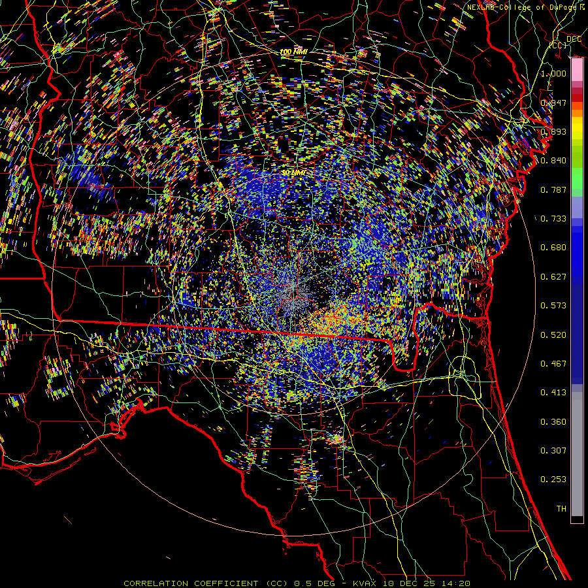Viewport: 588px width, 588px height.
Task: Click the TH label at the legend bottom
Action: 561,508
